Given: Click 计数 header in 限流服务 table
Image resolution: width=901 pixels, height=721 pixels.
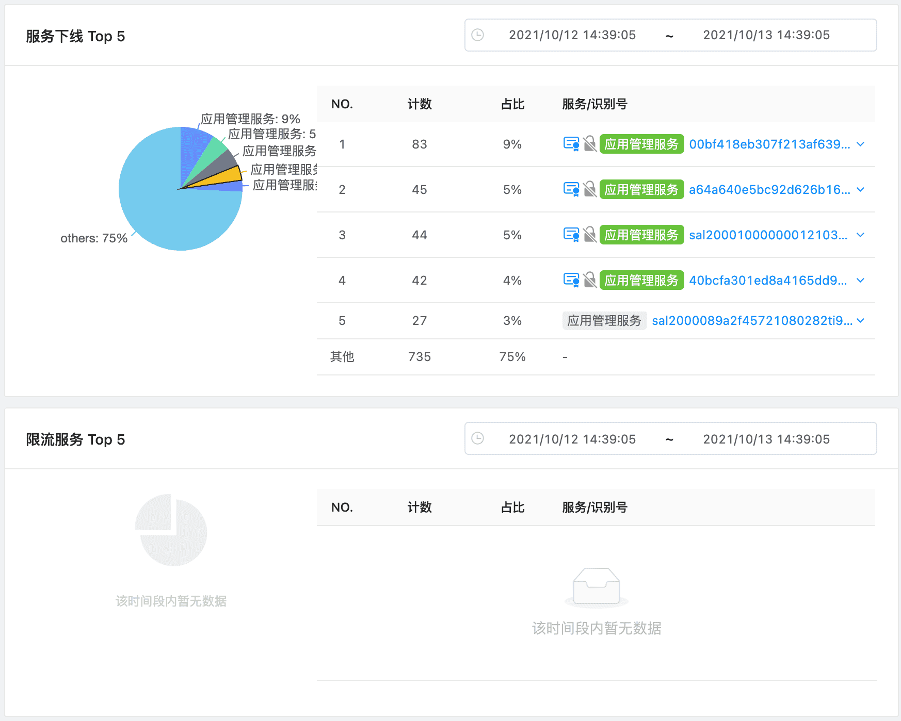Looking at the screenshot, I should pos(420,507).
